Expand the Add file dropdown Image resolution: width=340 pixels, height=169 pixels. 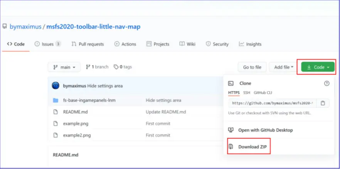[284, 67]
